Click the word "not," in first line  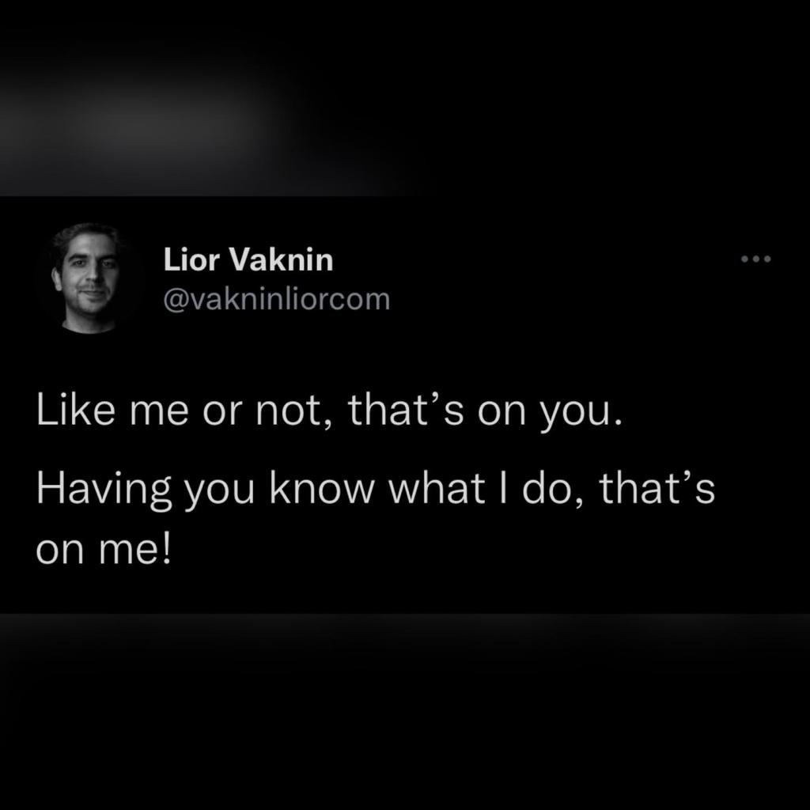point(294,412)
